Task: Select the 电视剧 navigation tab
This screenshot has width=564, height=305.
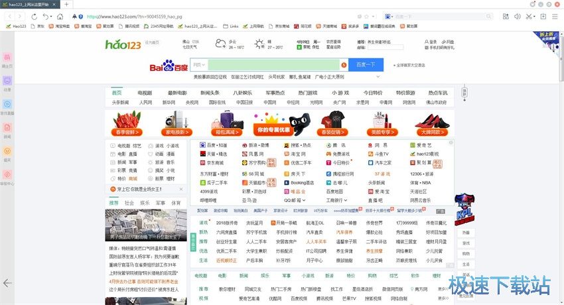Action: [x=145, y=93]
